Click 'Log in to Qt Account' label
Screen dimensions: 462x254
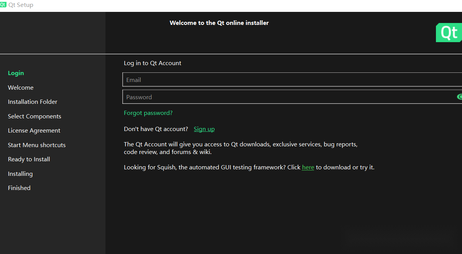(153, 63)
